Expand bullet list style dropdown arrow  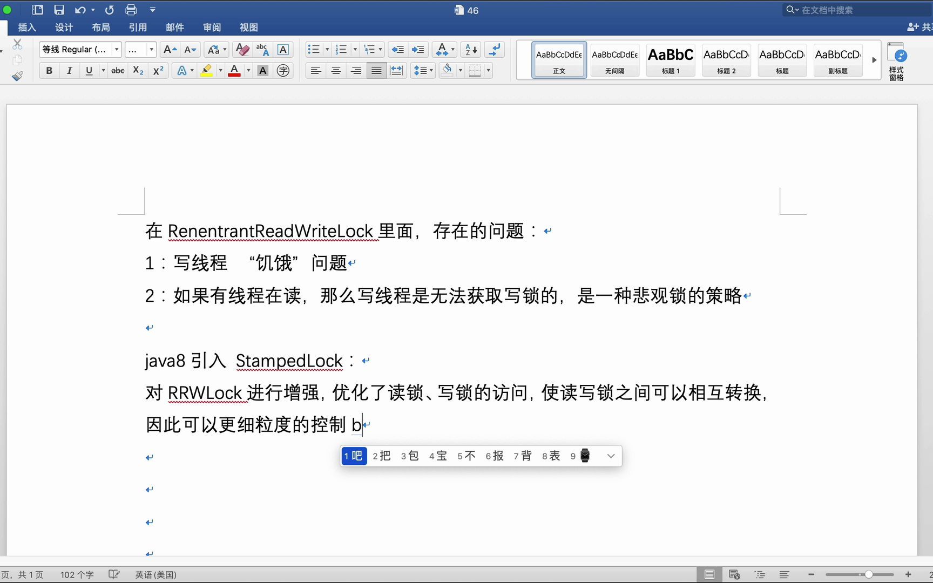(x=327, y=50)
